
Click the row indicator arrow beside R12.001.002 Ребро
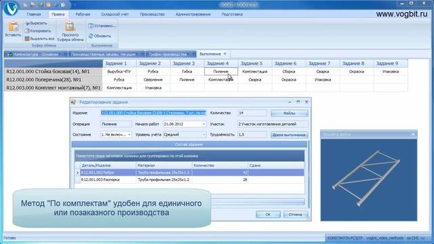coord(77,173)
